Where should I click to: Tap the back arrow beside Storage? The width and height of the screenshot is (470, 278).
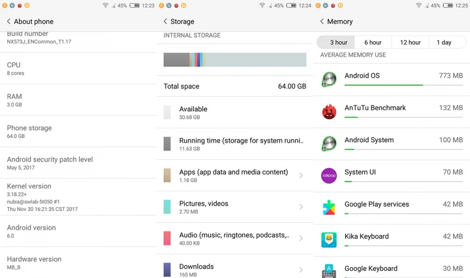(x=165, y=21)
